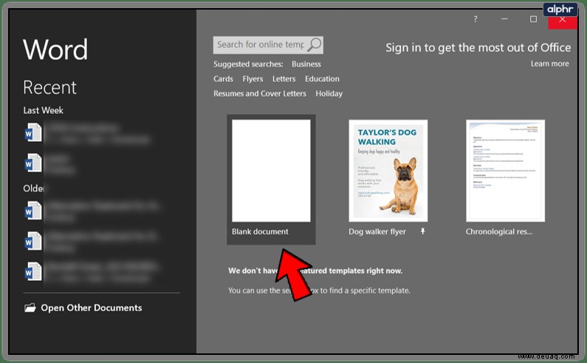Viewport: 587px width, 363px height.
Task: Click the folder icon beside Open Other Documents
Action: [30, 308]
